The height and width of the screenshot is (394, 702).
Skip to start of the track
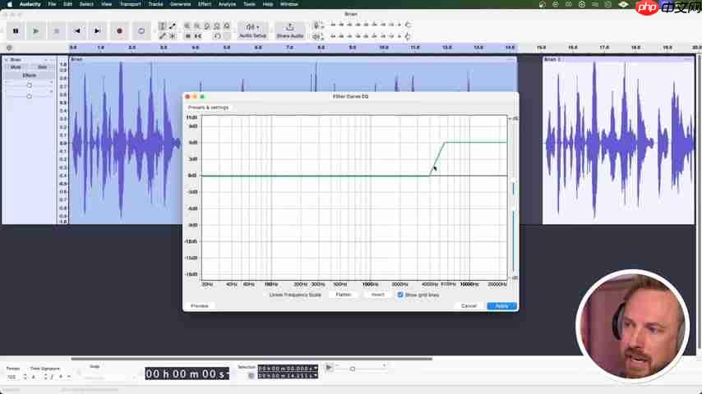[77, 31]
